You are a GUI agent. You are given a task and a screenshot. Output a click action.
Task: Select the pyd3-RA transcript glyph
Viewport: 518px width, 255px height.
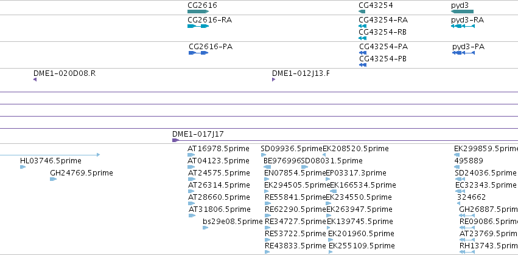(463, 26)
